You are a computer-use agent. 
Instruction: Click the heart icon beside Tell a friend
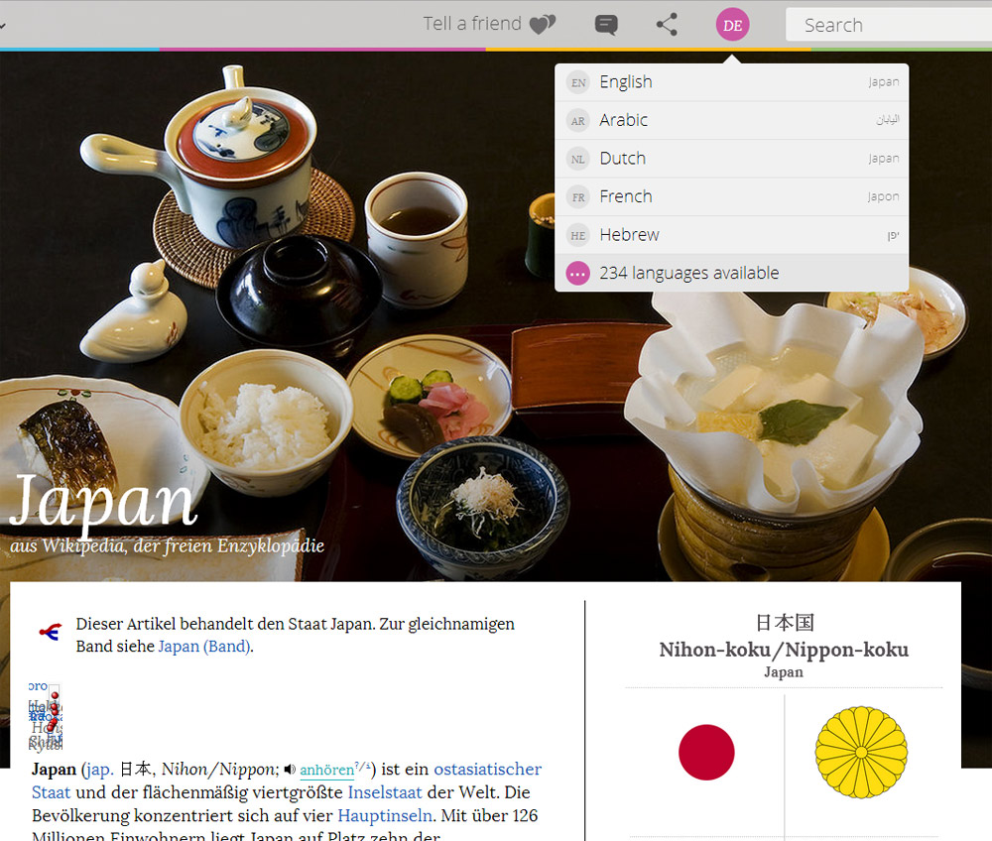[543, 25]
